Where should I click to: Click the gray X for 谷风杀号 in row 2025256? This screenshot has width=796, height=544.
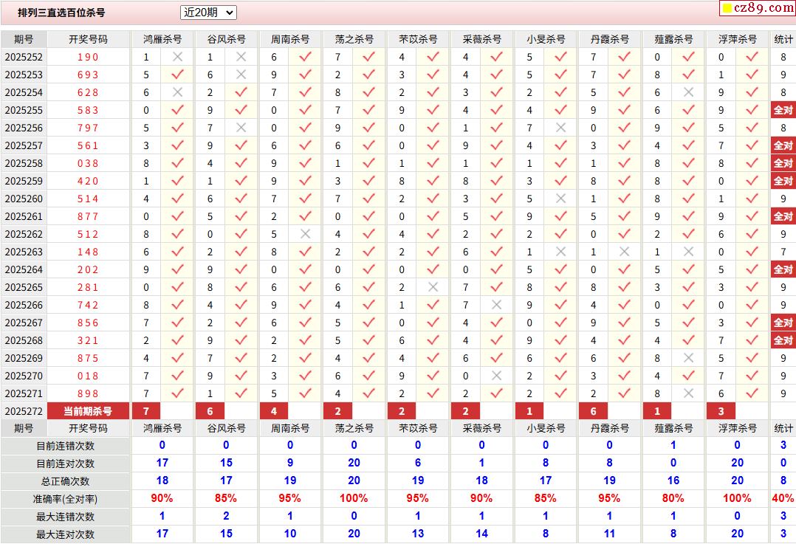tap(241, 128)
